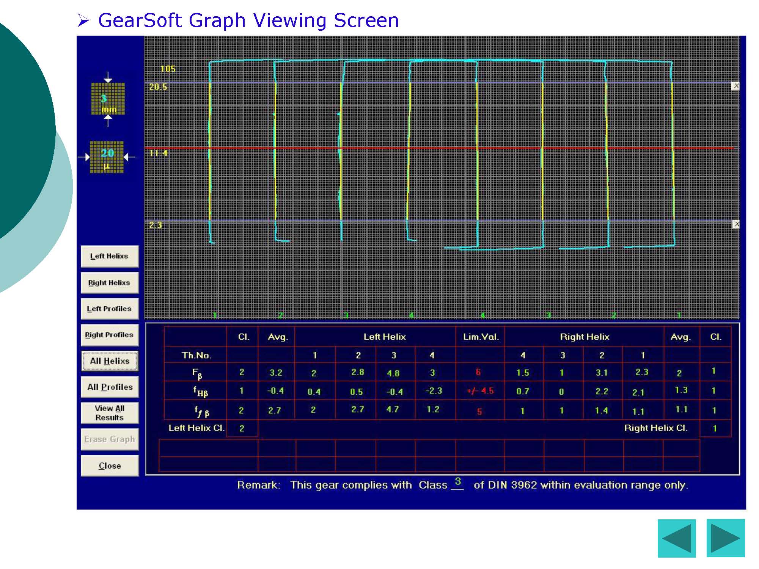Click the red limit value 6
This screenshot has height=569, width=759.
(478, 372)
